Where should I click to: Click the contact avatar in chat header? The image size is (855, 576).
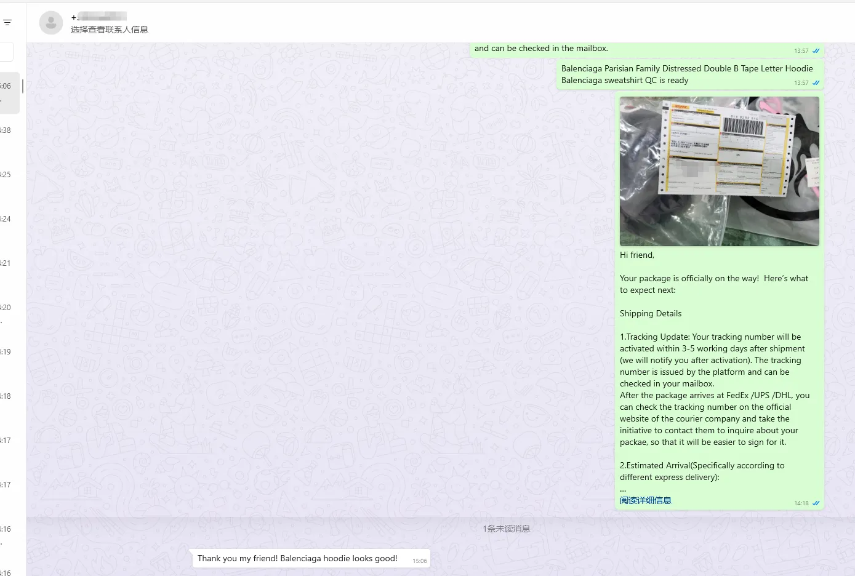[51, 23]
